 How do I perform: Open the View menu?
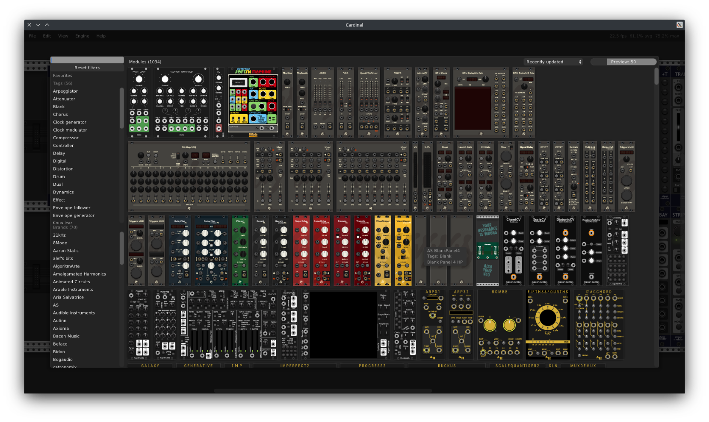point(63,36)
